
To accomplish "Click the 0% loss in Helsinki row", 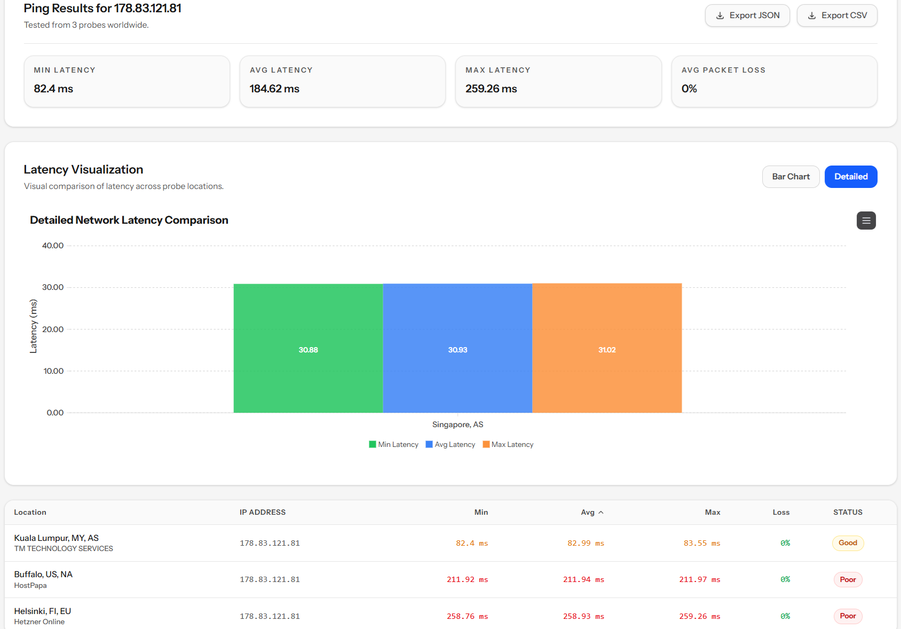I will pyautogui.click(x=785, y=617).
